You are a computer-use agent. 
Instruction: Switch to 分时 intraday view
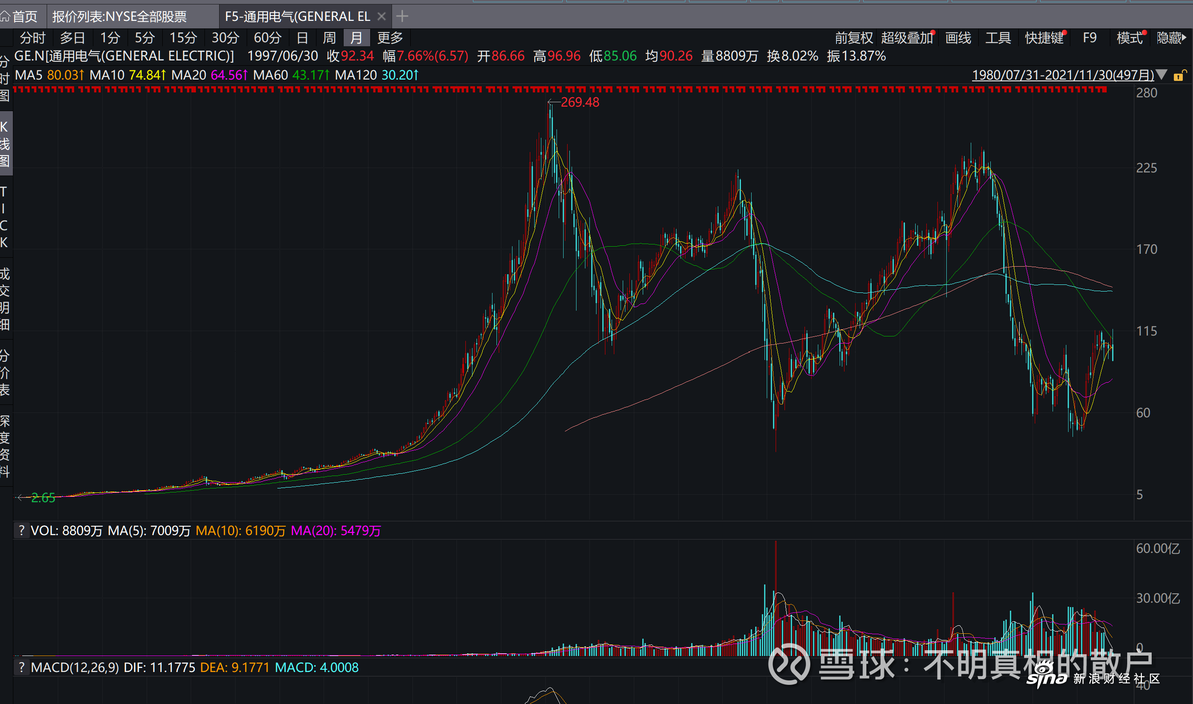point(33,37)
